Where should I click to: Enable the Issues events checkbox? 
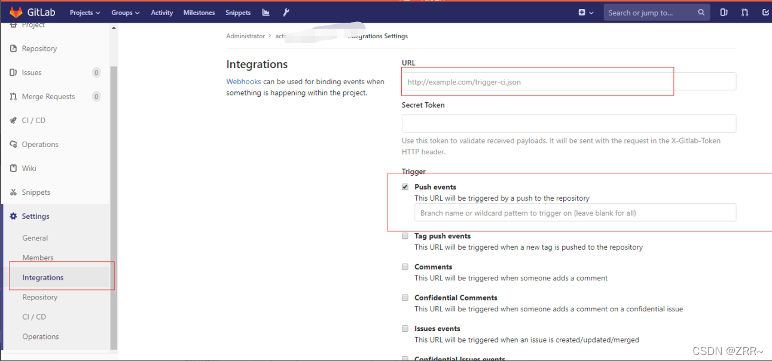pyautogui.click(x=405, y=329)
